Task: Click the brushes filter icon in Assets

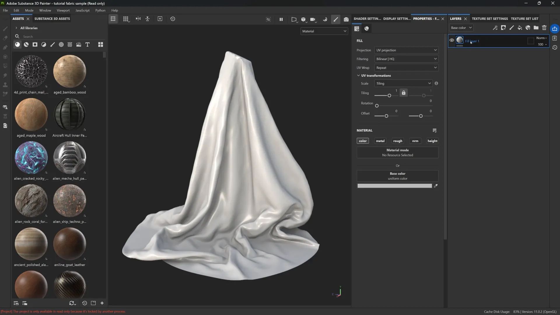Action: click(52, 45)
